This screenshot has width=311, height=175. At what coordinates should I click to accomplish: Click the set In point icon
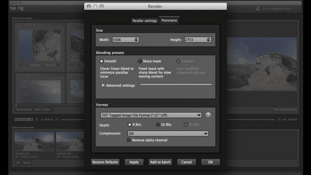(x=37, y=120)
